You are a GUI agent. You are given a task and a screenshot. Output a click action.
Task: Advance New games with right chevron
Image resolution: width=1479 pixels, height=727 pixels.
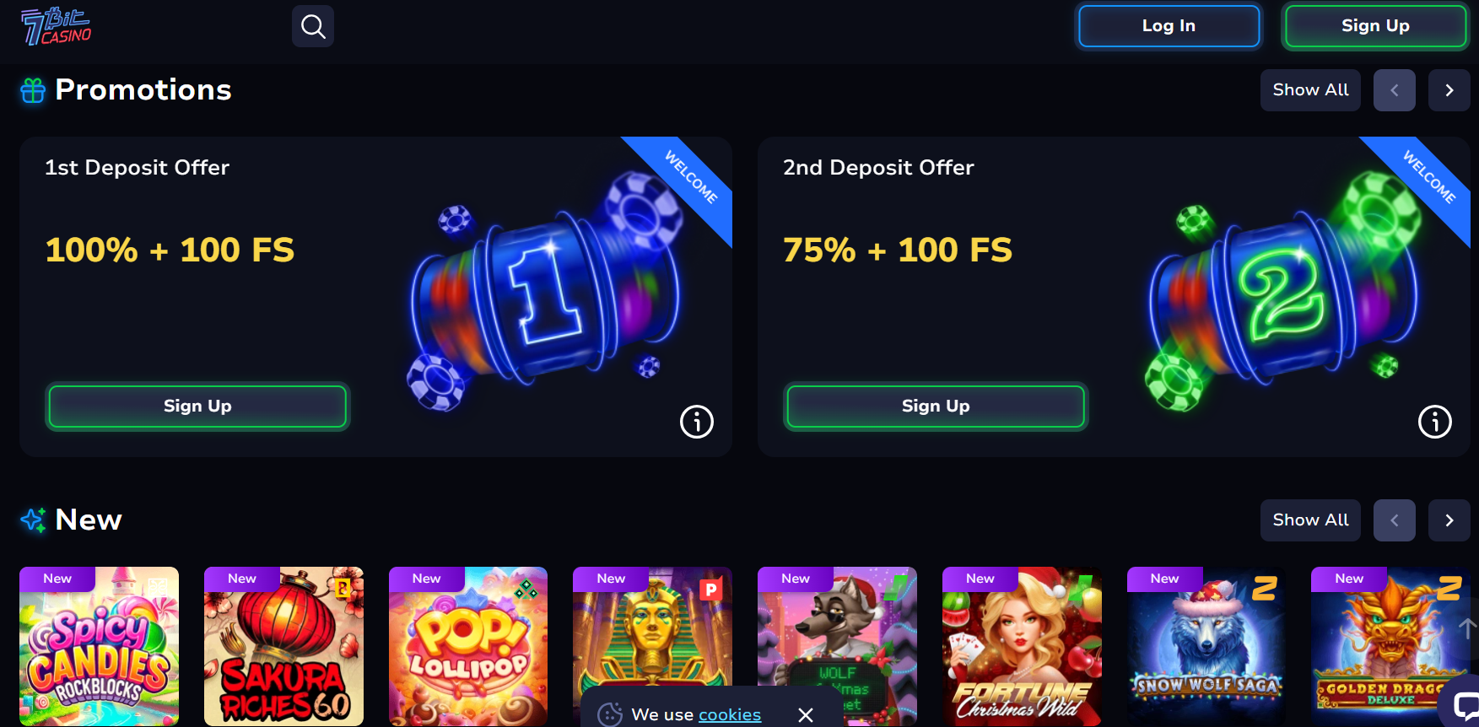tap(1449, 520)
